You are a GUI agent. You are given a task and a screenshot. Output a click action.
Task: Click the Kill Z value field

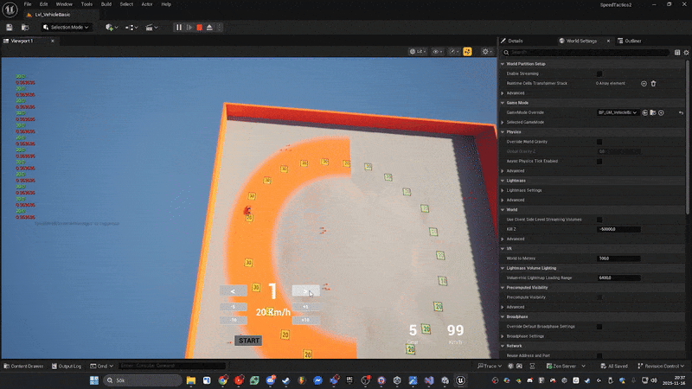point(618,229)
